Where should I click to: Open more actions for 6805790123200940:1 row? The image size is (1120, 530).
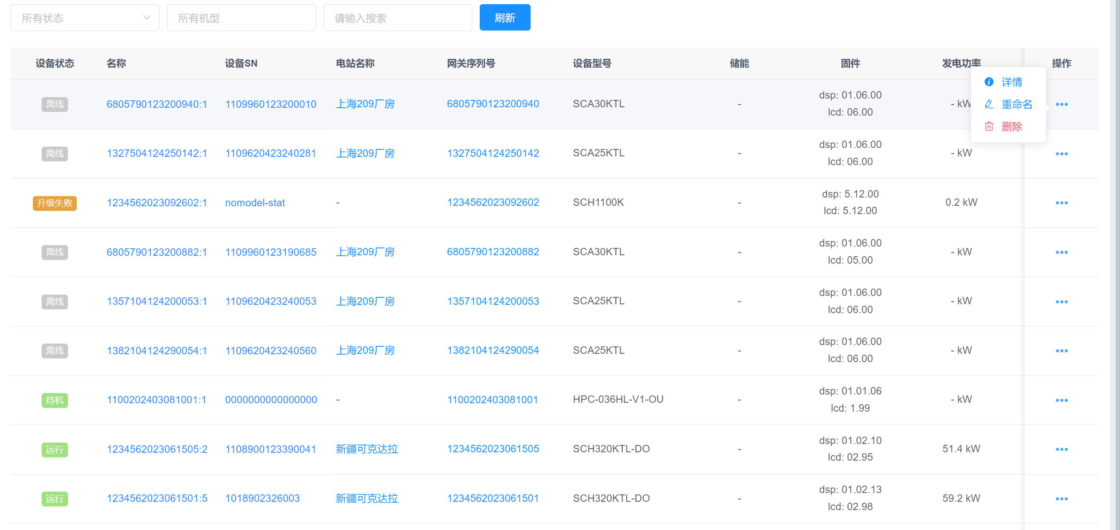click(1062, 105)
